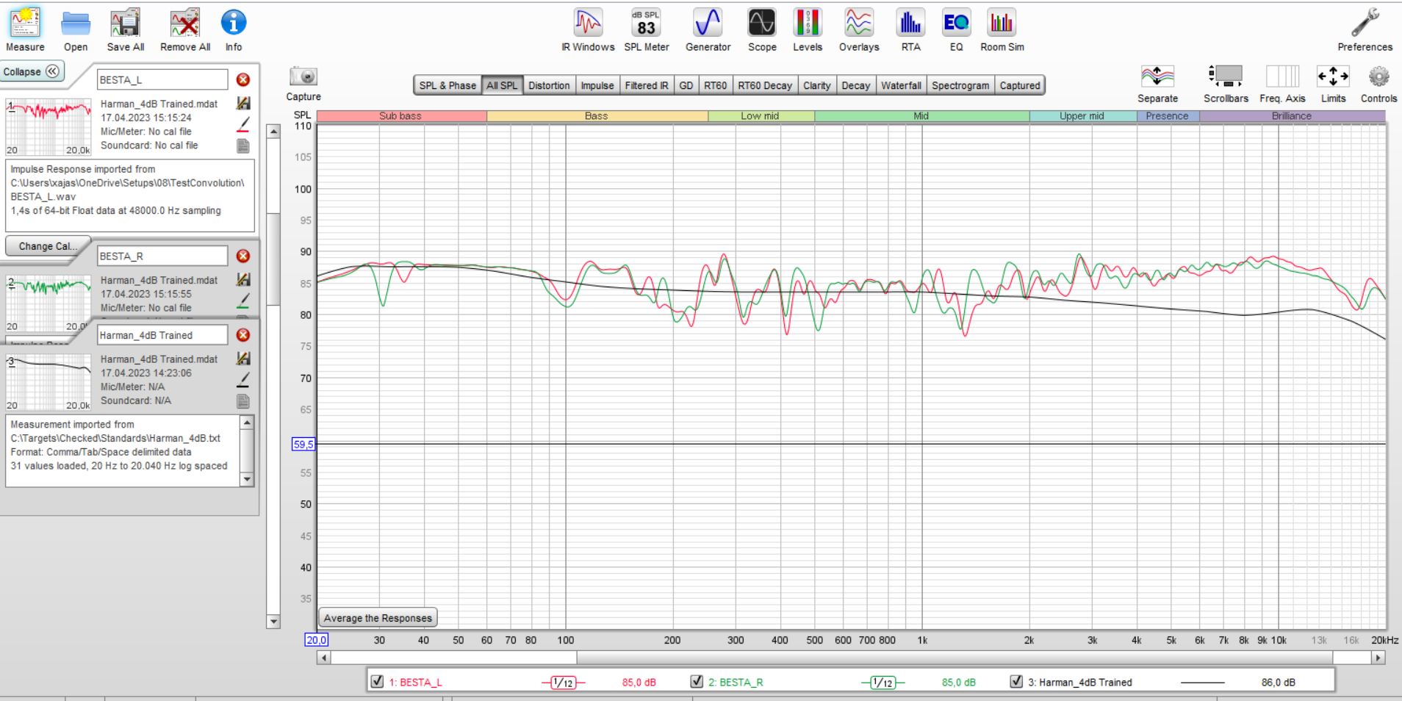Remove the BESTA_L measurement
Image resolution: width=1402 pixels, height=701 pixels.
point(243,79)
